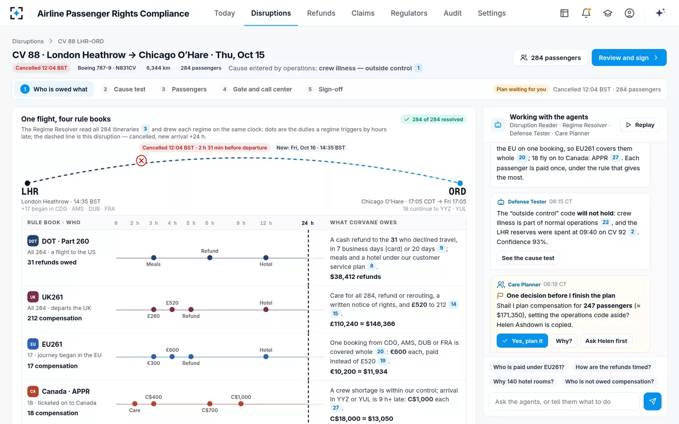
Task: Click the Review and sign button
Action: (629, 57)
